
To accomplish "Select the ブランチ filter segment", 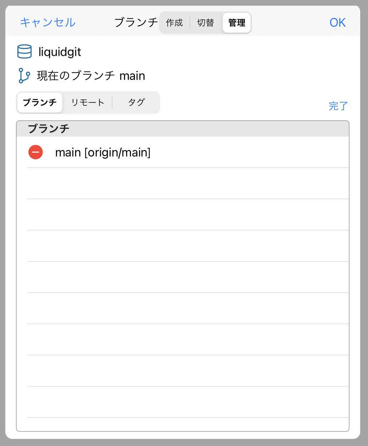I will (40, 103).
